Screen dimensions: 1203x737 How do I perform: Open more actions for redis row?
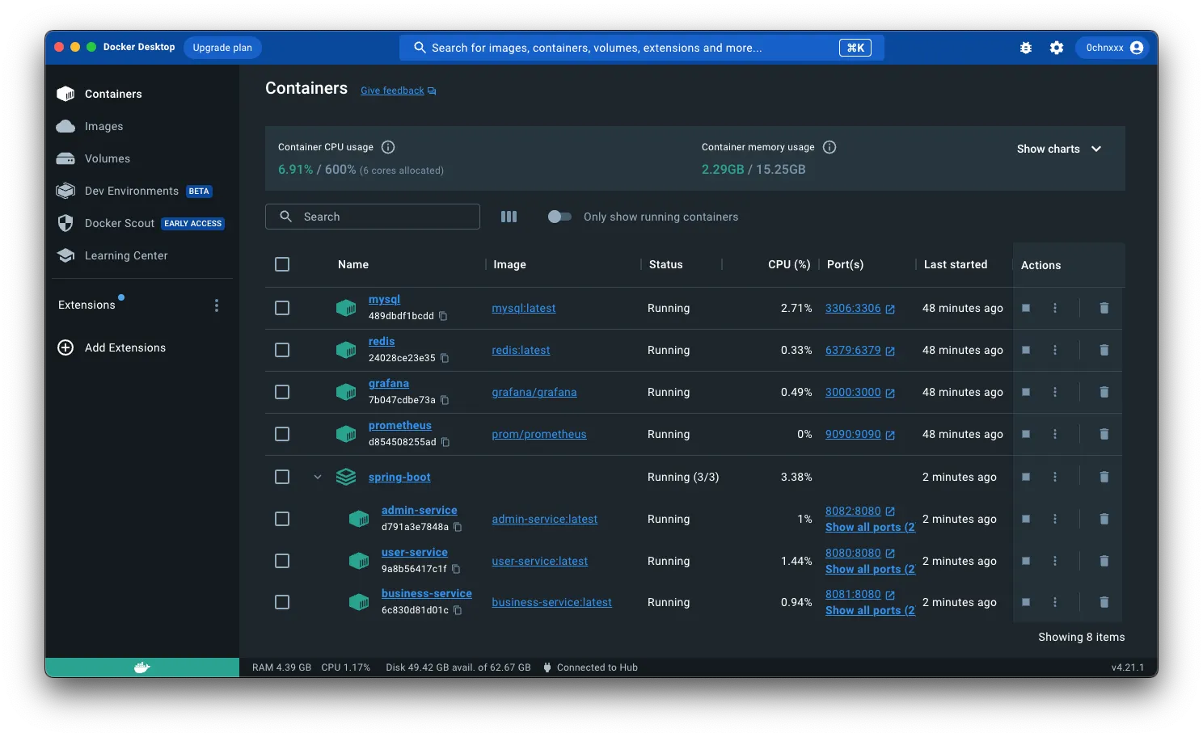pyautogui.click(x=1055, y=350)
